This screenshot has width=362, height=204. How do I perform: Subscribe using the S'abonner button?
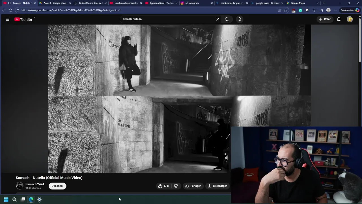(x=57, y=186)
